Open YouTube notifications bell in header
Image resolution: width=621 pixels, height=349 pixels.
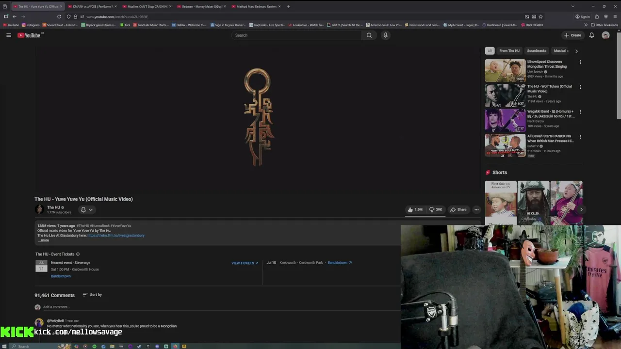click(x=591, y=35)
